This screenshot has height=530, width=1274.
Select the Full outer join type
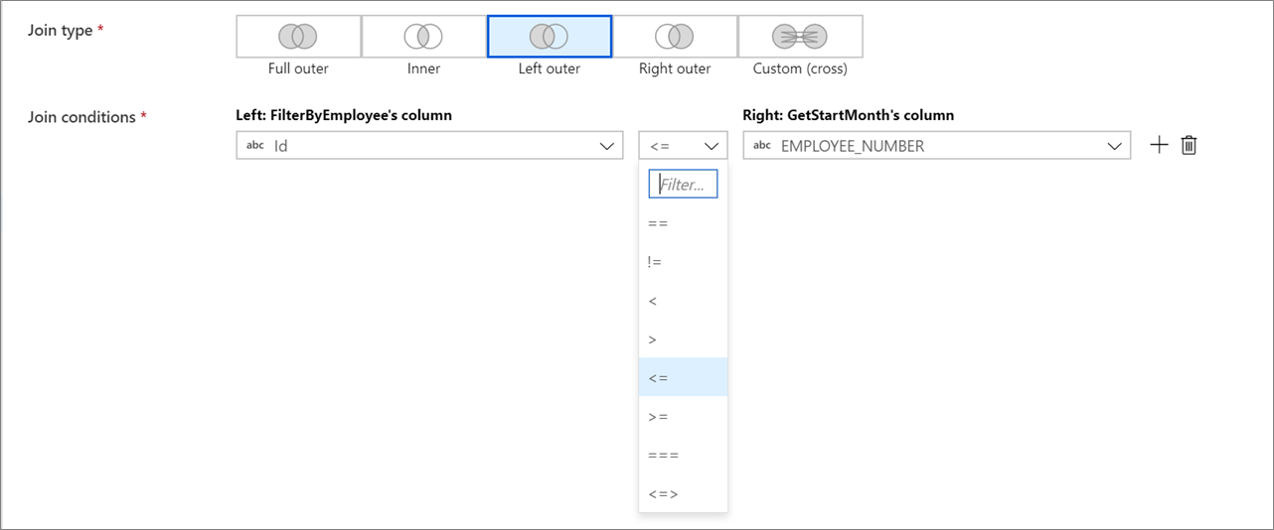point(298,37)
